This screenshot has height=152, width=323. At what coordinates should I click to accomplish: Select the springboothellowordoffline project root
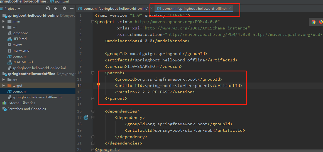coord(31,74)
